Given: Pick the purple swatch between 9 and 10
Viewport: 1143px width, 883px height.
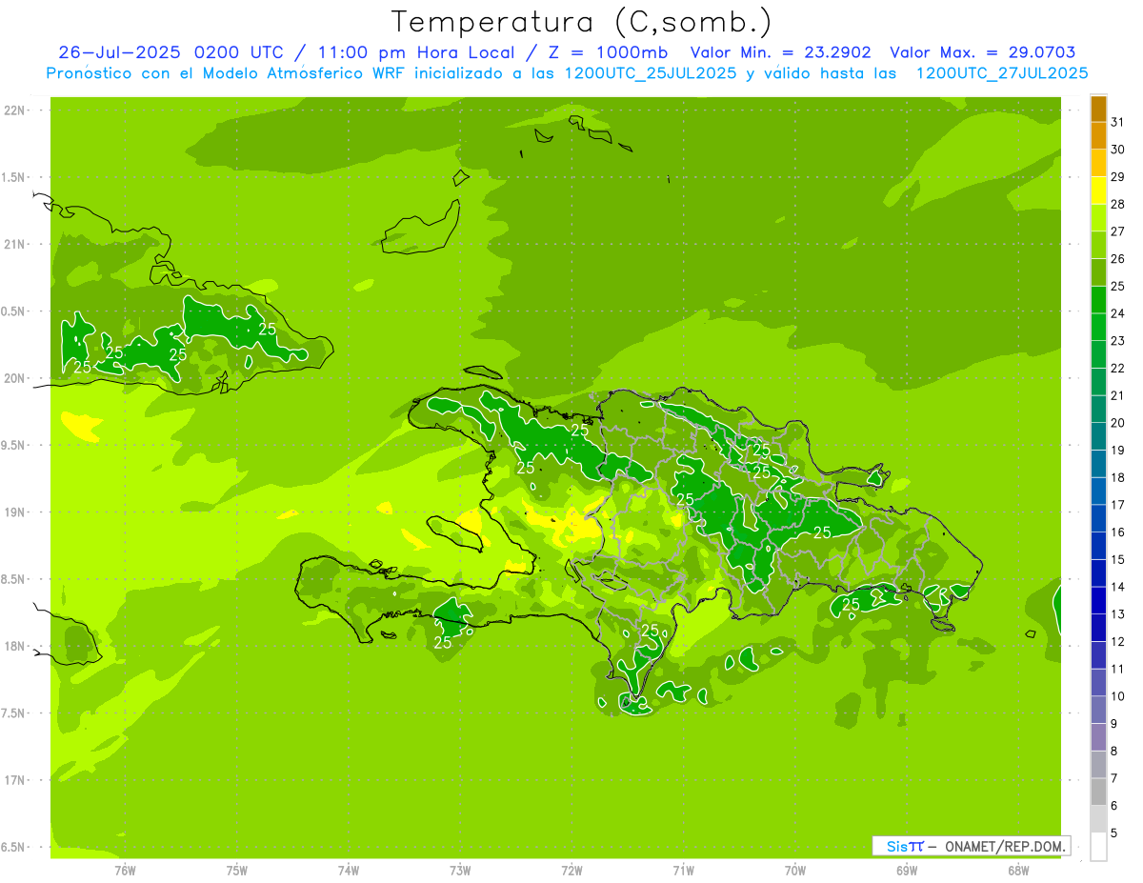Looking at the screenshot, I should [1098, 711].
